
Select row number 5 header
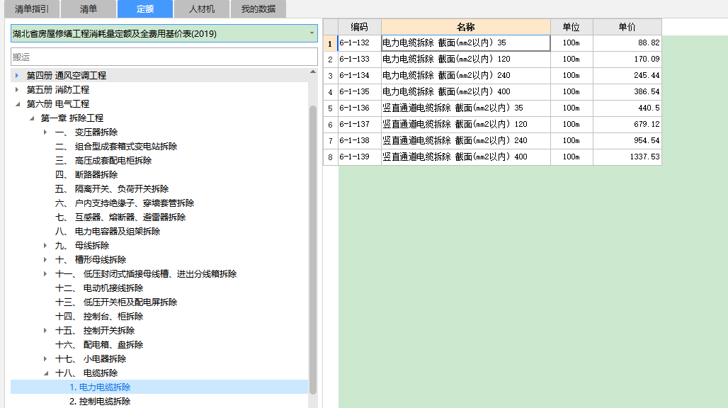coord(330,108)
